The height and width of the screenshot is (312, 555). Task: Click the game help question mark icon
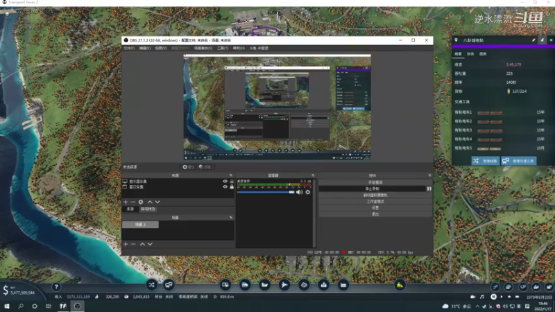(56, 287)
